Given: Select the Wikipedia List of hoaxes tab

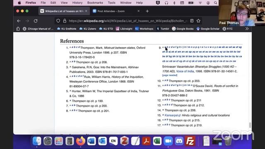Looking at the screenshot, I should coord(64,11).
